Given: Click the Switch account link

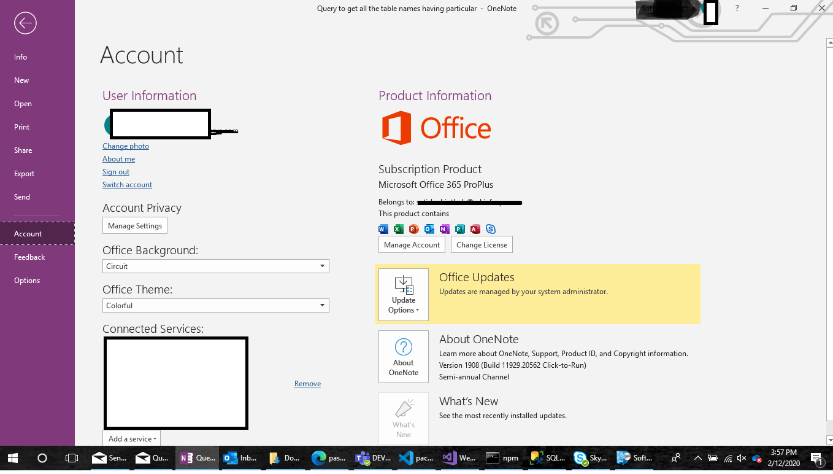Looking at the screenshot, I should click(127, 185).
